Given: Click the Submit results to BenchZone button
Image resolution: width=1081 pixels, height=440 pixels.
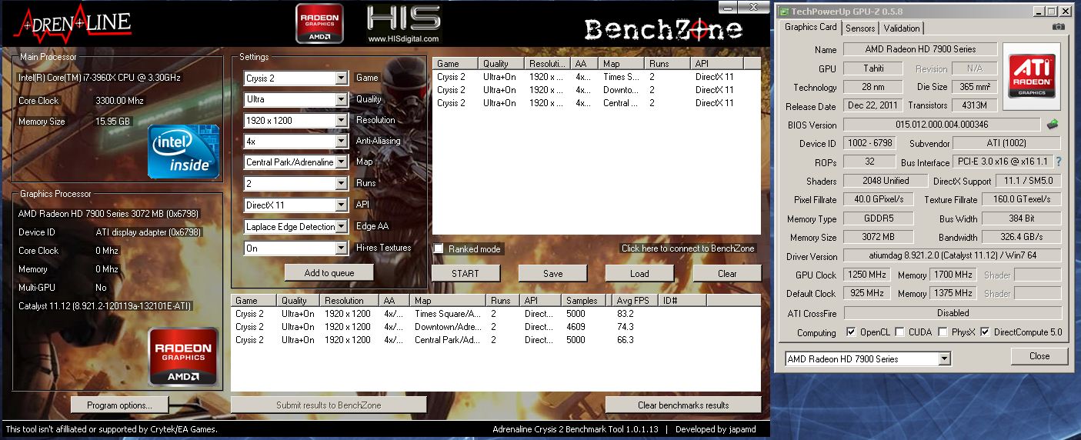Looking at the screenshot, I should 329,405.
